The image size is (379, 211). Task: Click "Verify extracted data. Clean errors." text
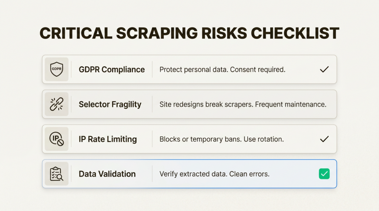(214, 174)
